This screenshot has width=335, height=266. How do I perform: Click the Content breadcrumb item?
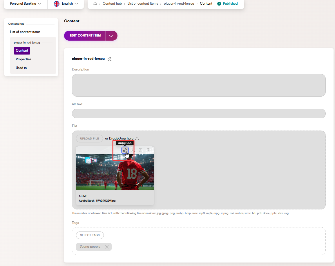click(x=206, y=4)
